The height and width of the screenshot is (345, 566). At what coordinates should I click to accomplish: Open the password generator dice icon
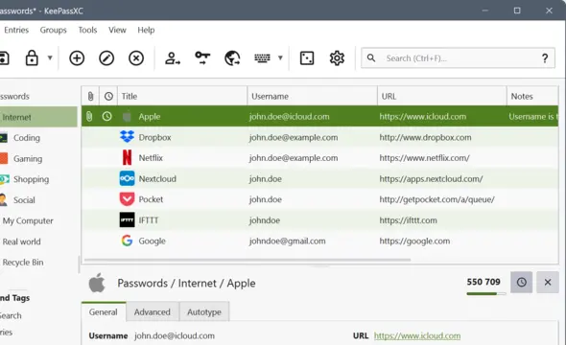click(307, 58)
